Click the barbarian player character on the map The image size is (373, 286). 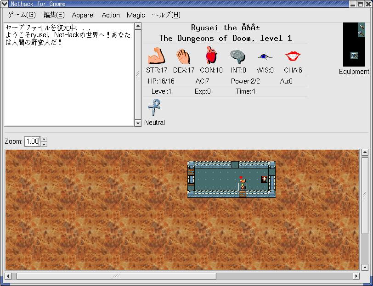coord(243,187)
